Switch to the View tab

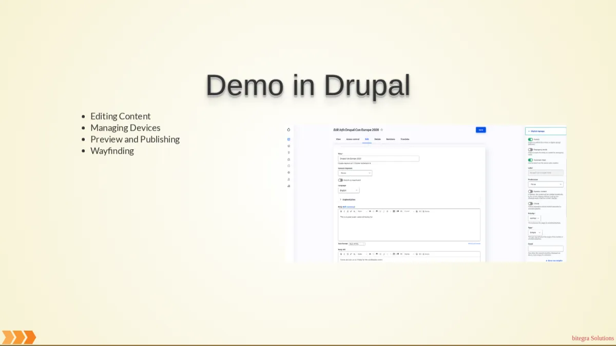point(338,139)
